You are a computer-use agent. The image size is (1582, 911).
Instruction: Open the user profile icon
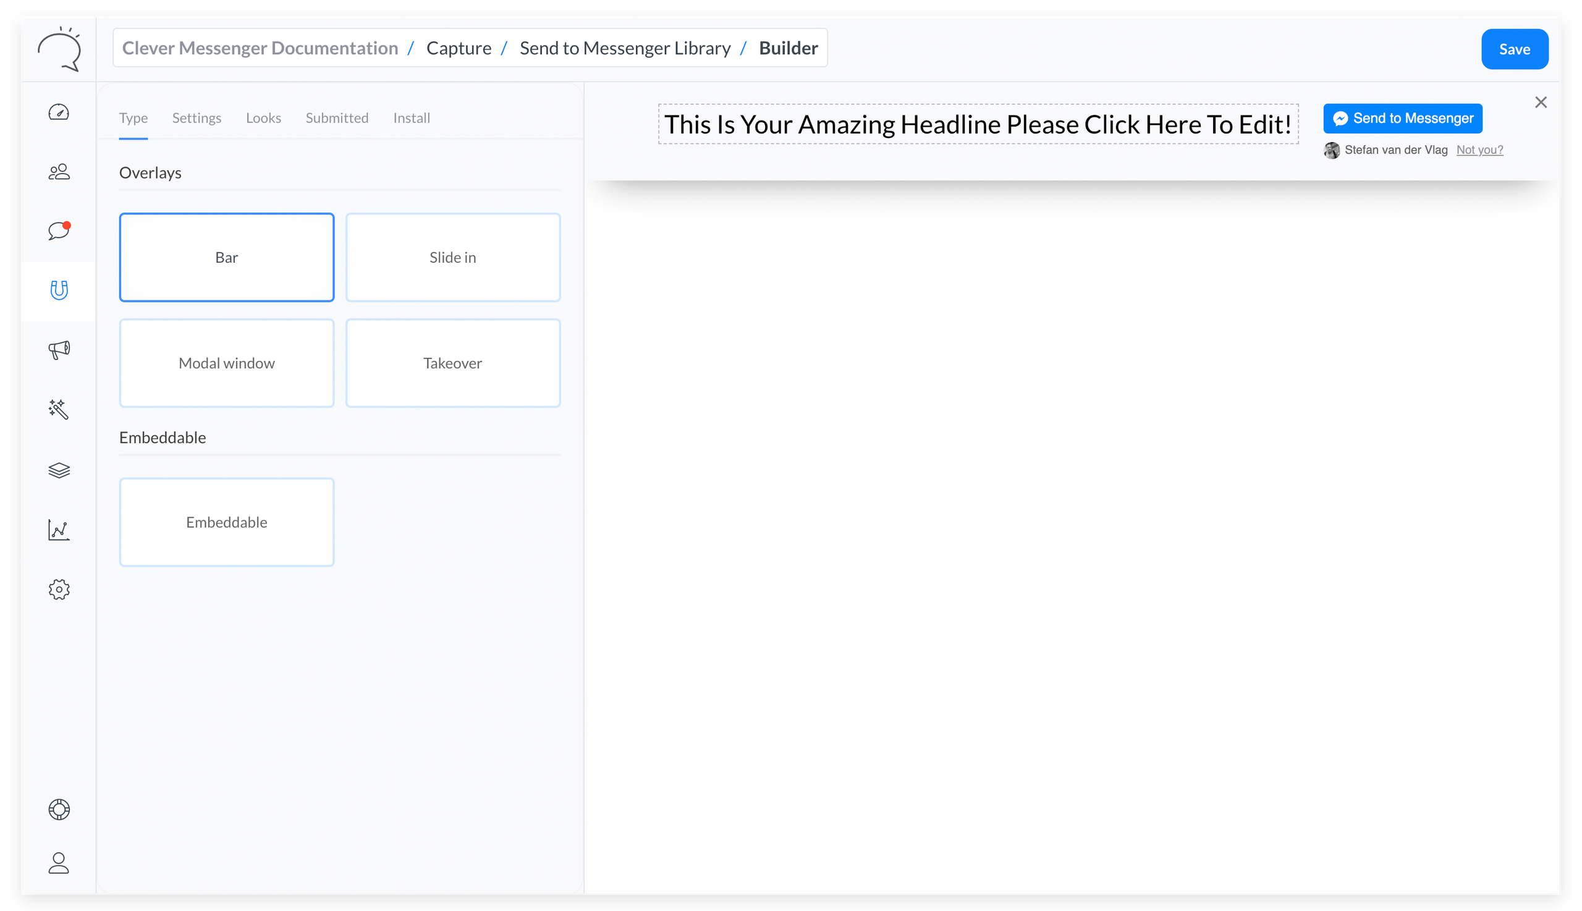(59, 863)
